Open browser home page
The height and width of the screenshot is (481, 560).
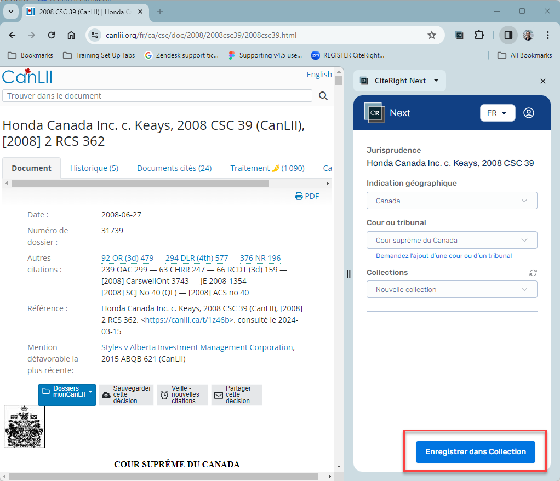(71, 35)
